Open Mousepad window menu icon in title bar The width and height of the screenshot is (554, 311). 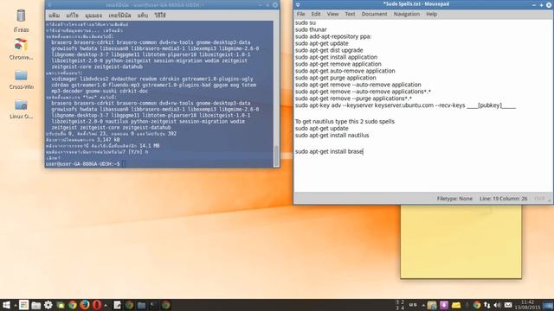click(x=298, y=4)
